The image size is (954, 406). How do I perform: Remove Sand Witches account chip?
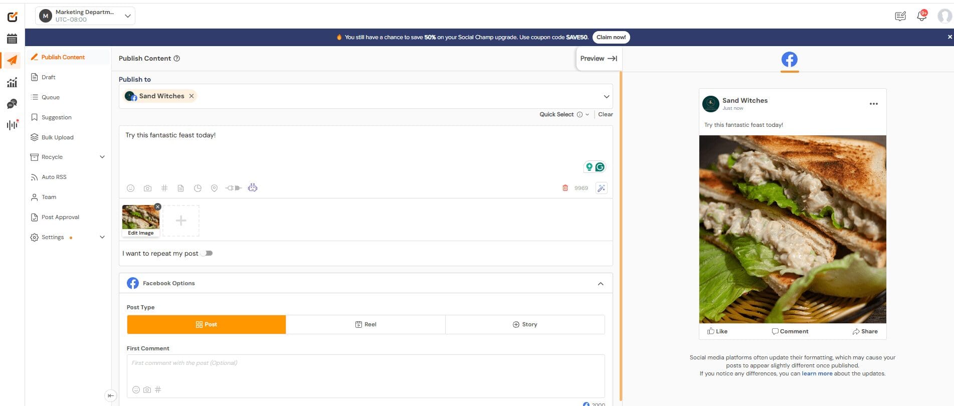click(192, 96)
